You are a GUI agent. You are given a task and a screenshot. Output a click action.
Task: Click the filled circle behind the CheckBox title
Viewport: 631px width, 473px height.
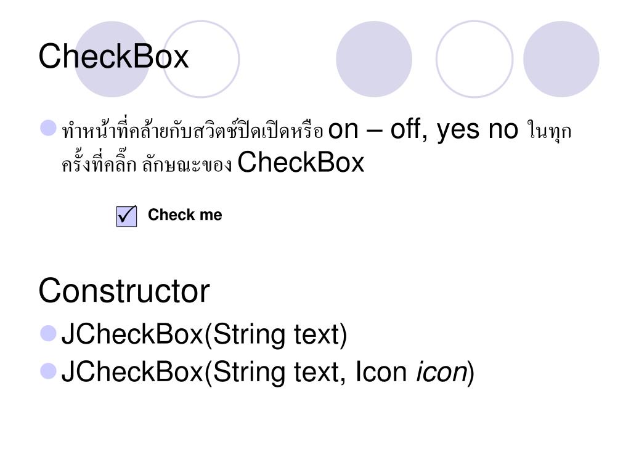tap(112, 59)
